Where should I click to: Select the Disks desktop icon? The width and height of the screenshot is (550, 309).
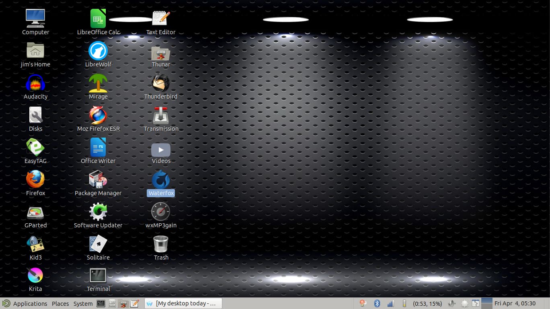[35, 115]
